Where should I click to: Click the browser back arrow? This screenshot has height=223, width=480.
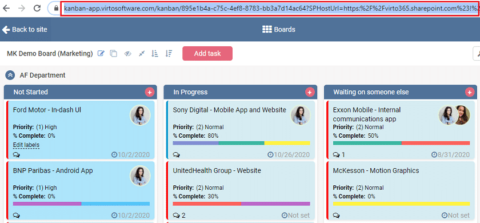coord(6,8)
